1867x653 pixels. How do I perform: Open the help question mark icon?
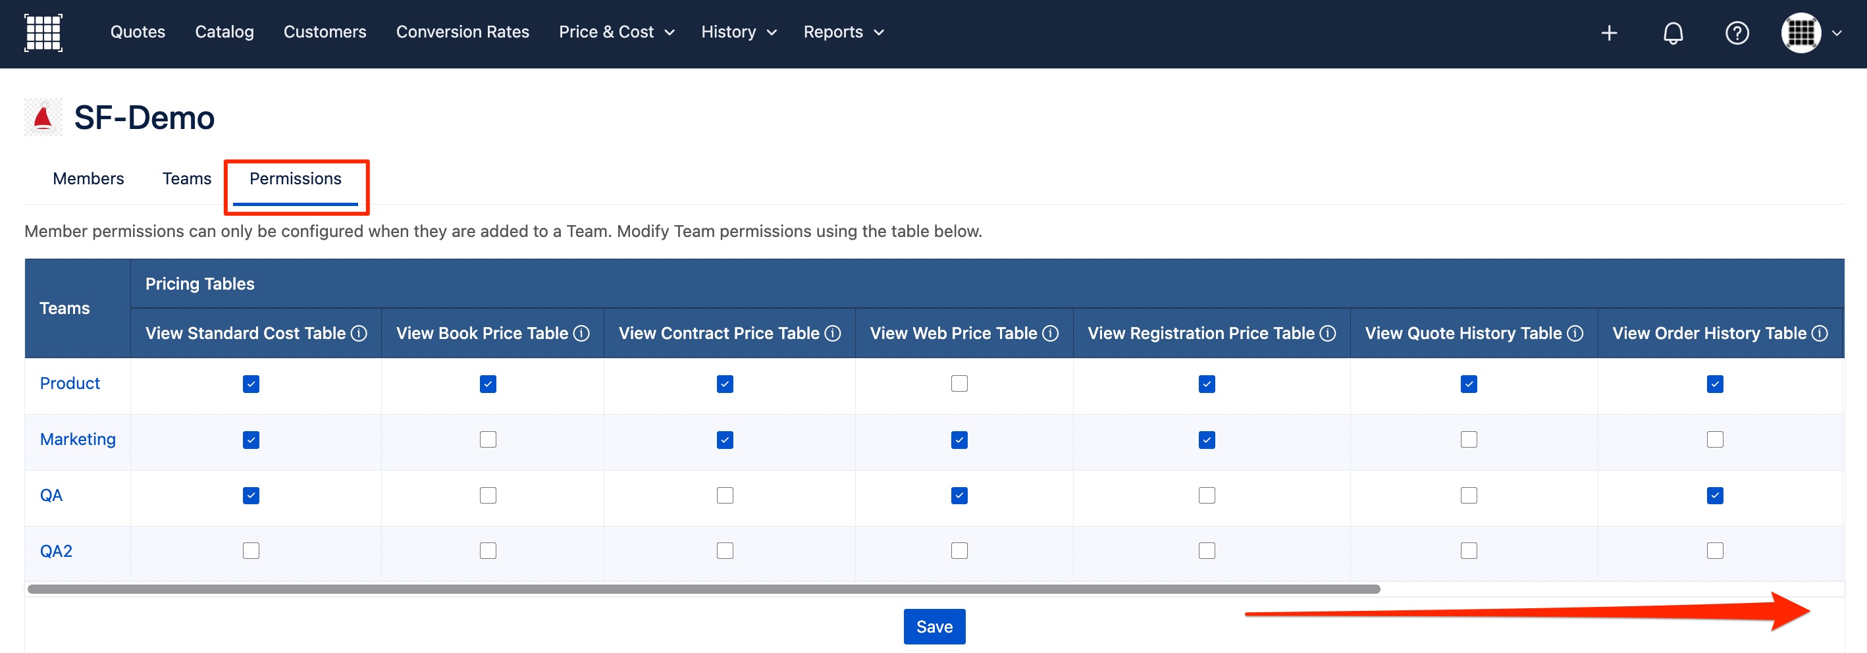click(1737, 33)
